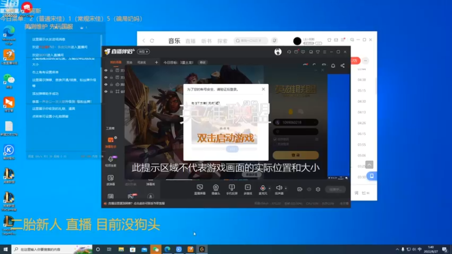This screenshot has width=452, height=254.
Task: Expand the microphone options arrow
Action: coord(270,189)
